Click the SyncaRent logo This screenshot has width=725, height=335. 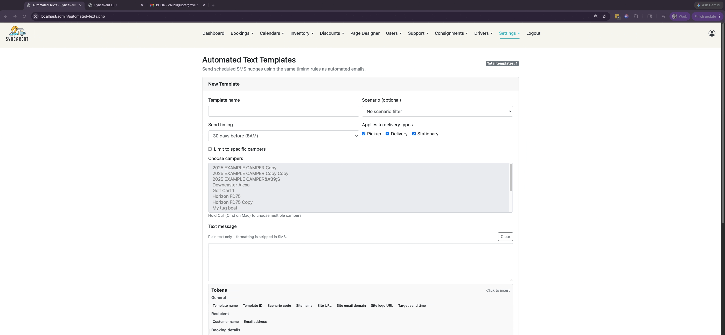[x=17, y=33]
